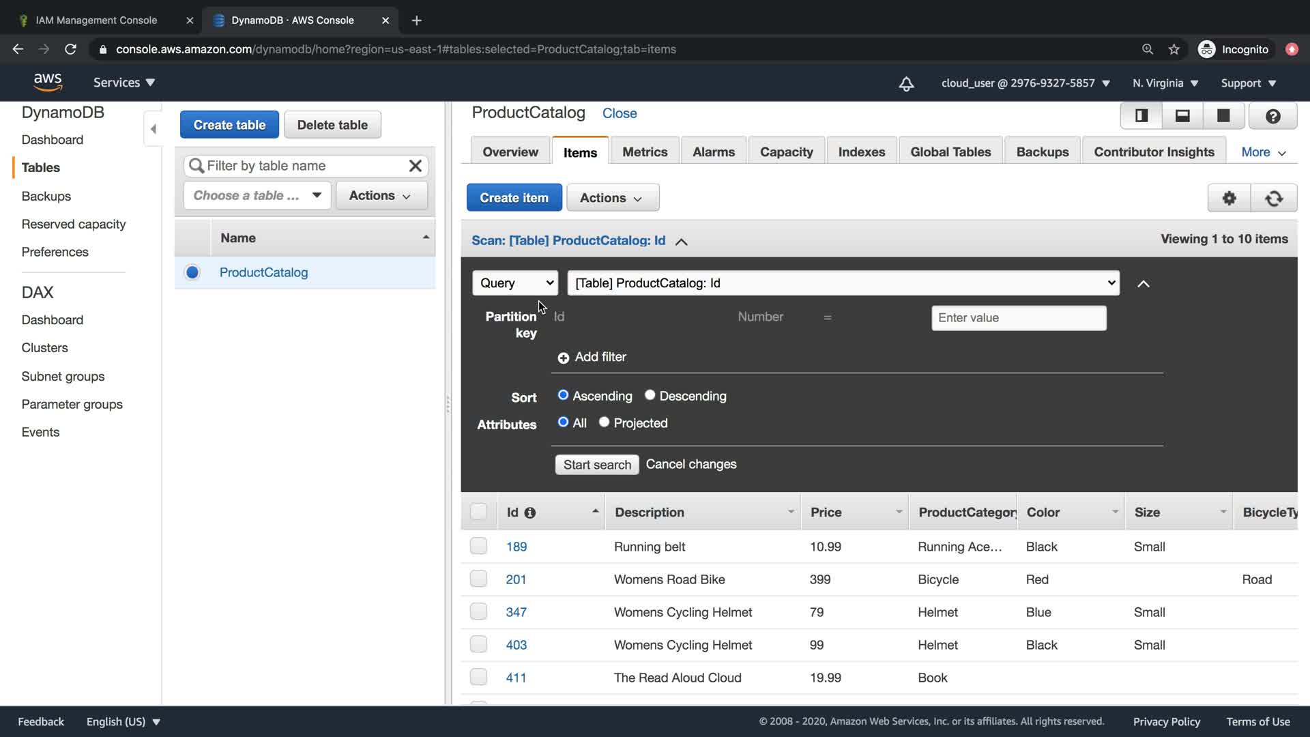Image resolution: width=1310 pixels, height=737 pixels.
Task: Open the Indexes tab
Action: pos(861,152)
